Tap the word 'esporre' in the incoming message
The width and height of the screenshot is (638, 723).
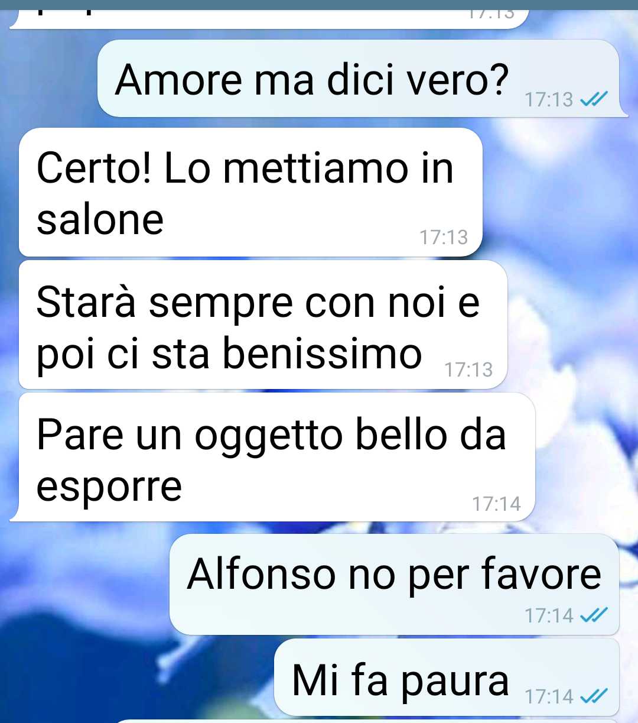(109, 488)
